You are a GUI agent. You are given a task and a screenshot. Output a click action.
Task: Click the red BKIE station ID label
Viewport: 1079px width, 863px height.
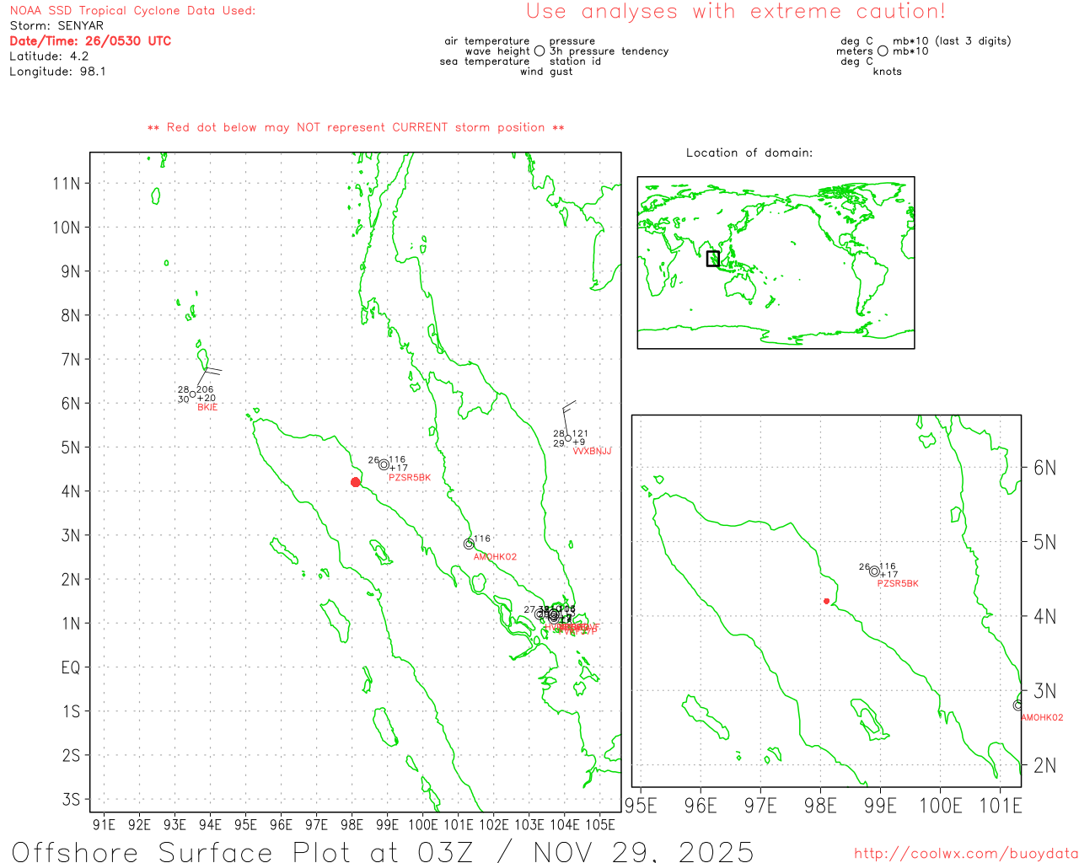pos(207,408)
